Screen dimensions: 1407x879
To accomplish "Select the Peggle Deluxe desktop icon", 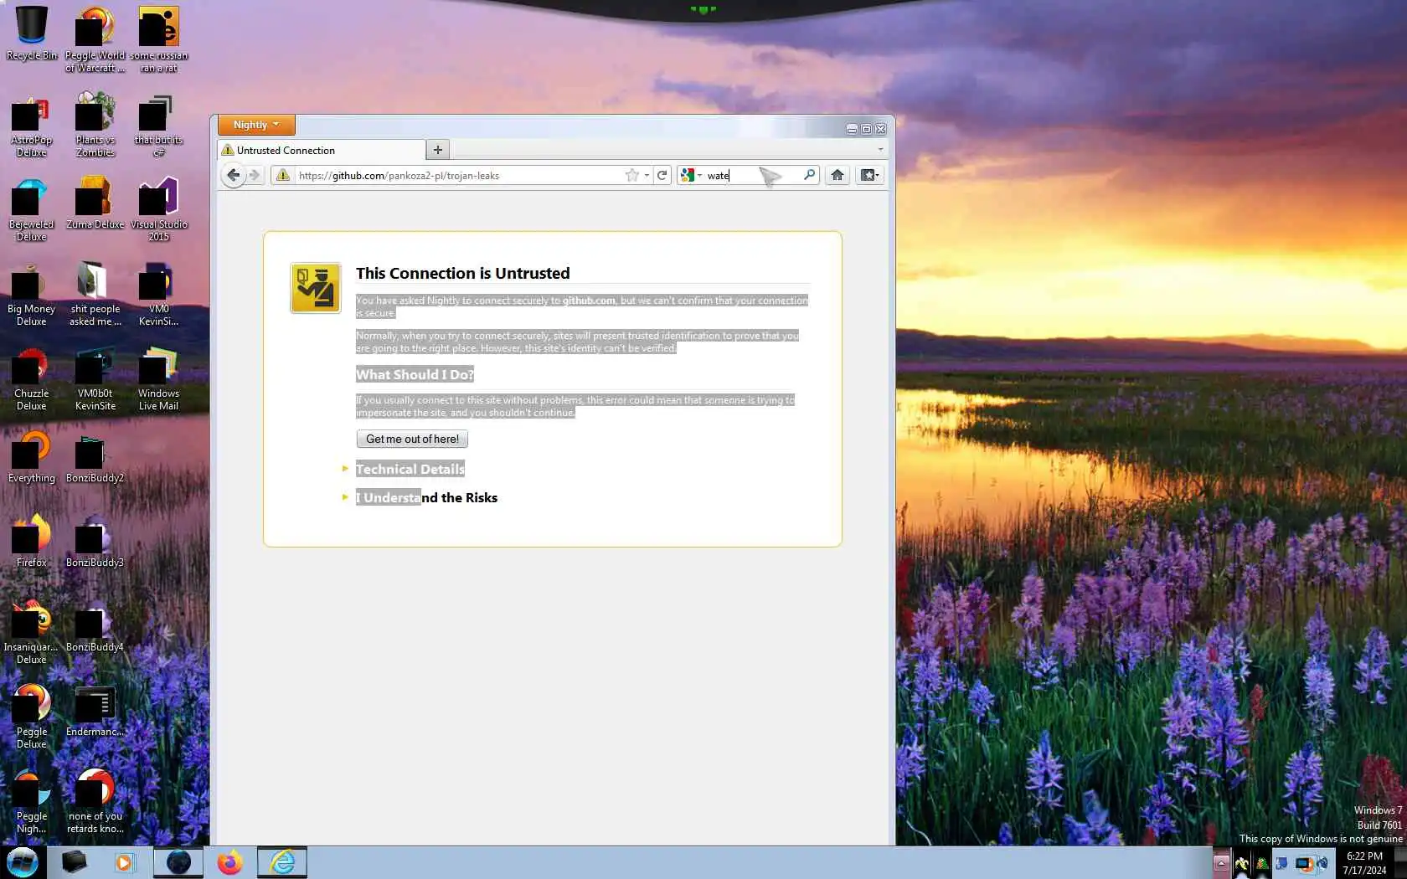I will 31,717.
